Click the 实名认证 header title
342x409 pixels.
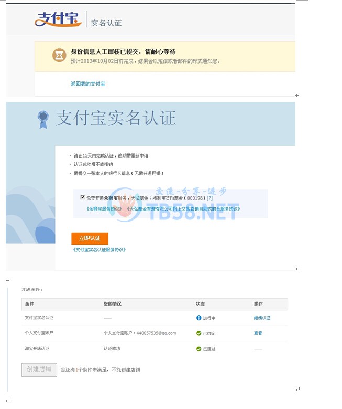[x=106, y=23]
